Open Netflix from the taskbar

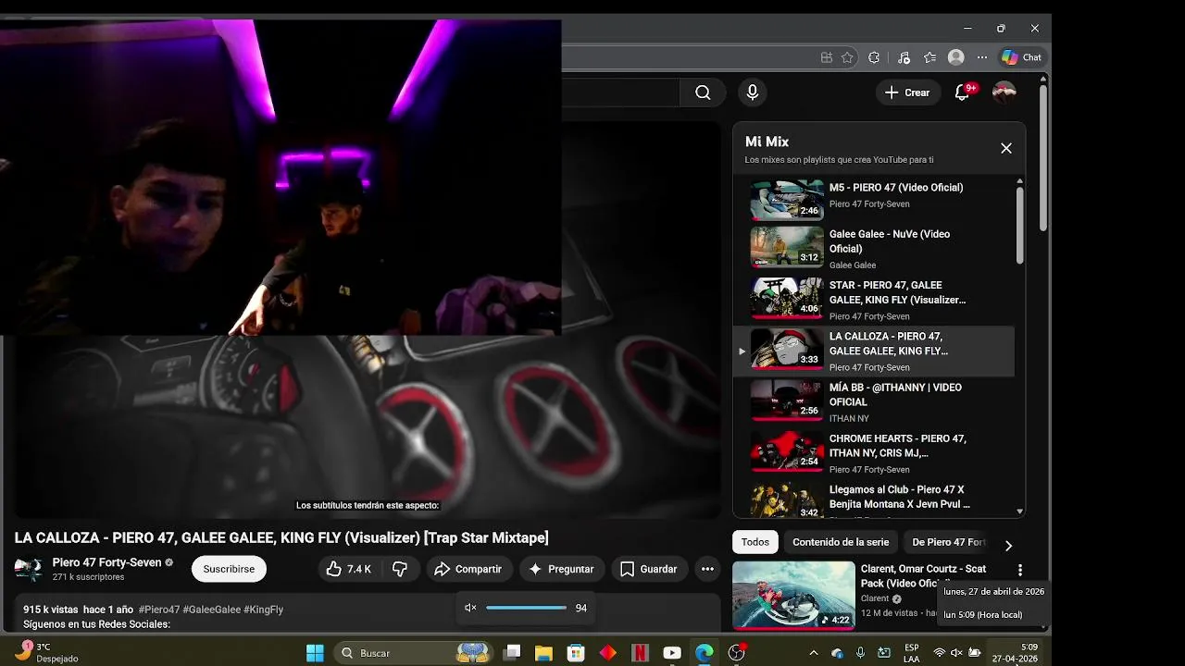640,653
